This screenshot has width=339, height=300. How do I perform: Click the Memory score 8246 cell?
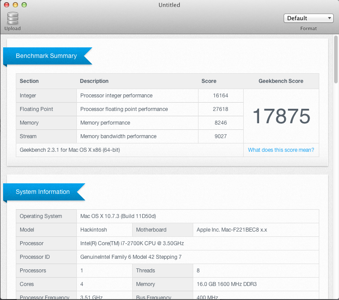tap(220, 123)
